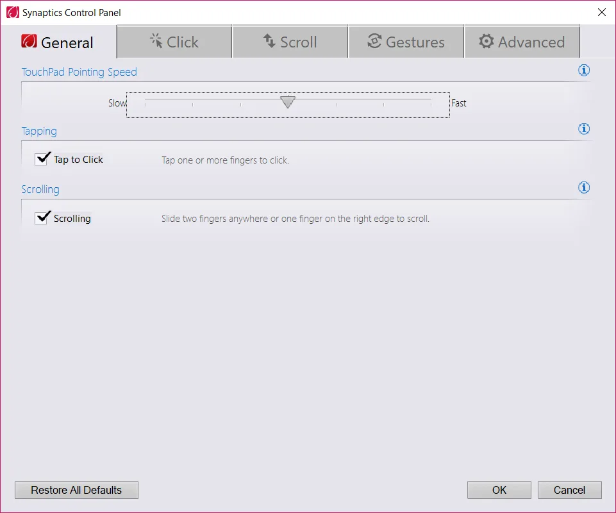Click Restore All Defaults button

(77, 490)
